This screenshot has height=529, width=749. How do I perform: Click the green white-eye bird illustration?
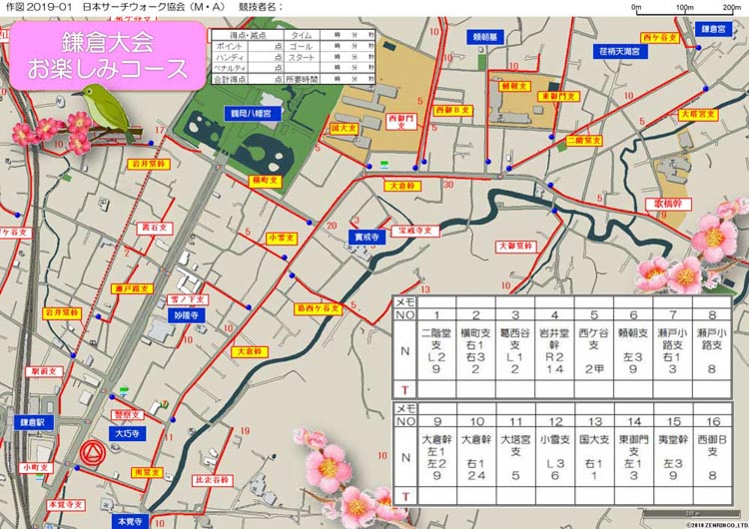pos(107,108)
